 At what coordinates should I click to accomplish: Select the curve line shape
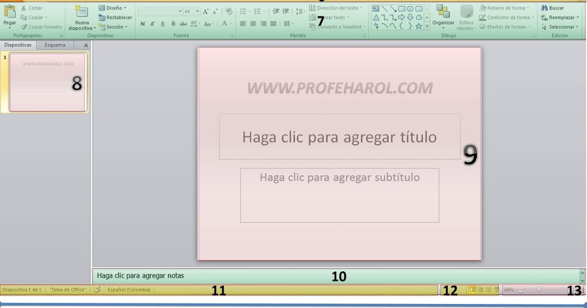[x=393, y=26]
